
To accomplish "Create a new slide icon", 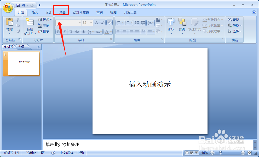I will pos(30,22).
